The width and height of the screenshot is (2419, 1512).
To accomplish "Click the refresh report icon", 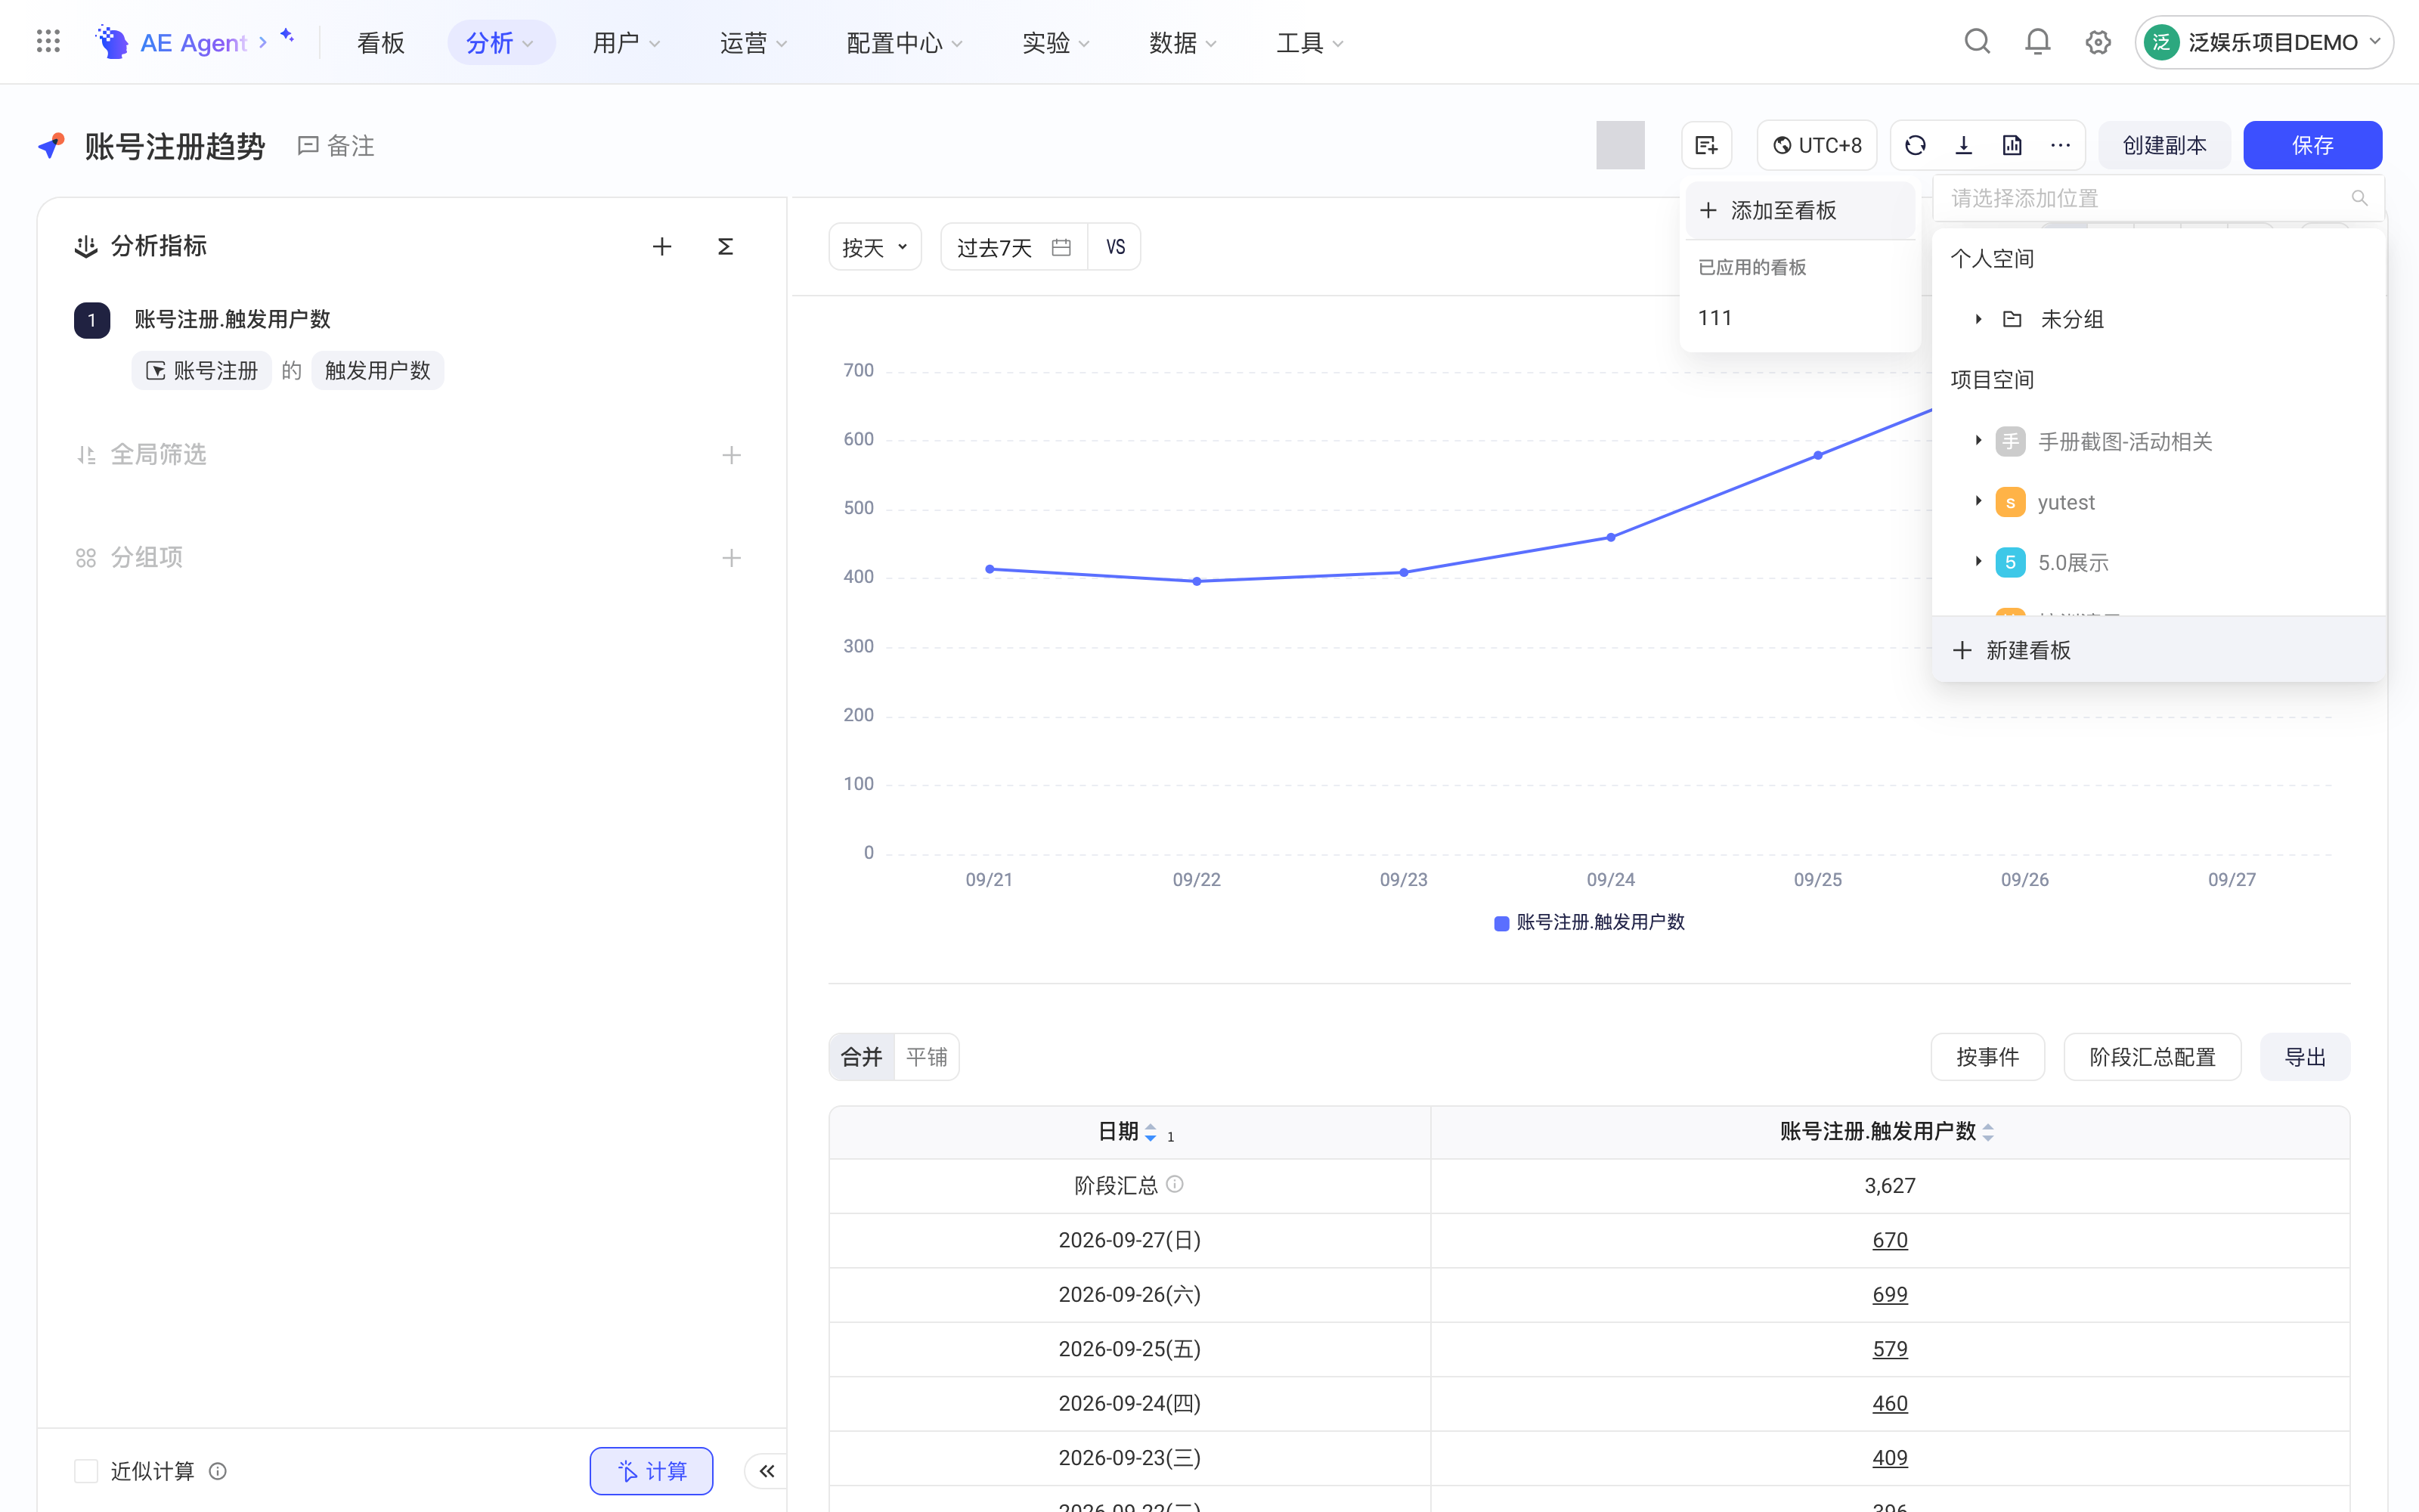I will pyautogui.click(x=1916, y=145).
